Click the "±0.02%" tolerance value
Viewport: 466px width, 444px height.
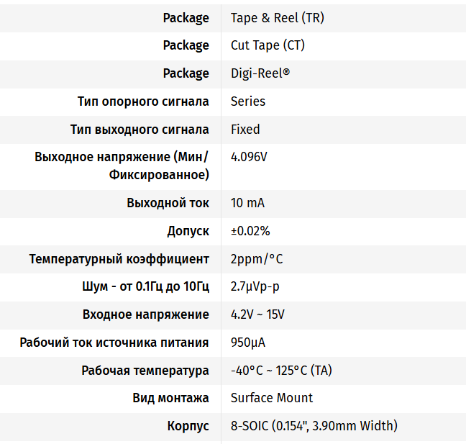[x=250, y=231]
